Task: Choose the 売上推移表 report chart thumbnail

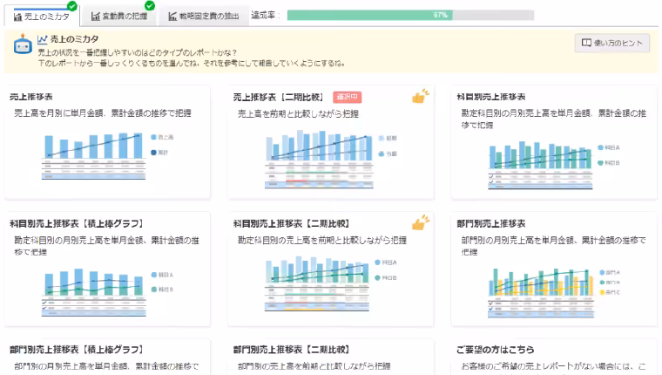Action: pyautogui.click(x=105, y=156)
